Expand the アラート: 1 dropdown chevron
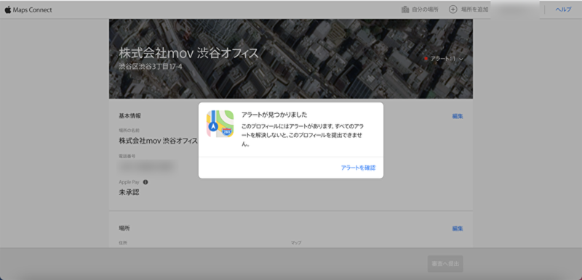Viewport: 582px width, 280px height. click(461, 59)
